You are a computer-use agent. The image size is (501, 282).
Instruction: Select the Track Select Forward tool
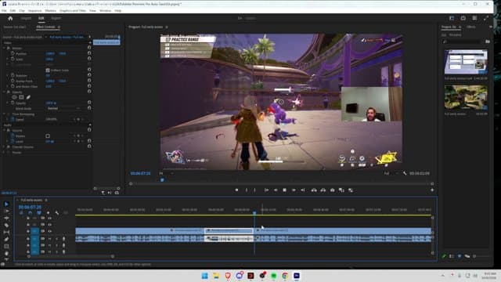tap(6, 211)
